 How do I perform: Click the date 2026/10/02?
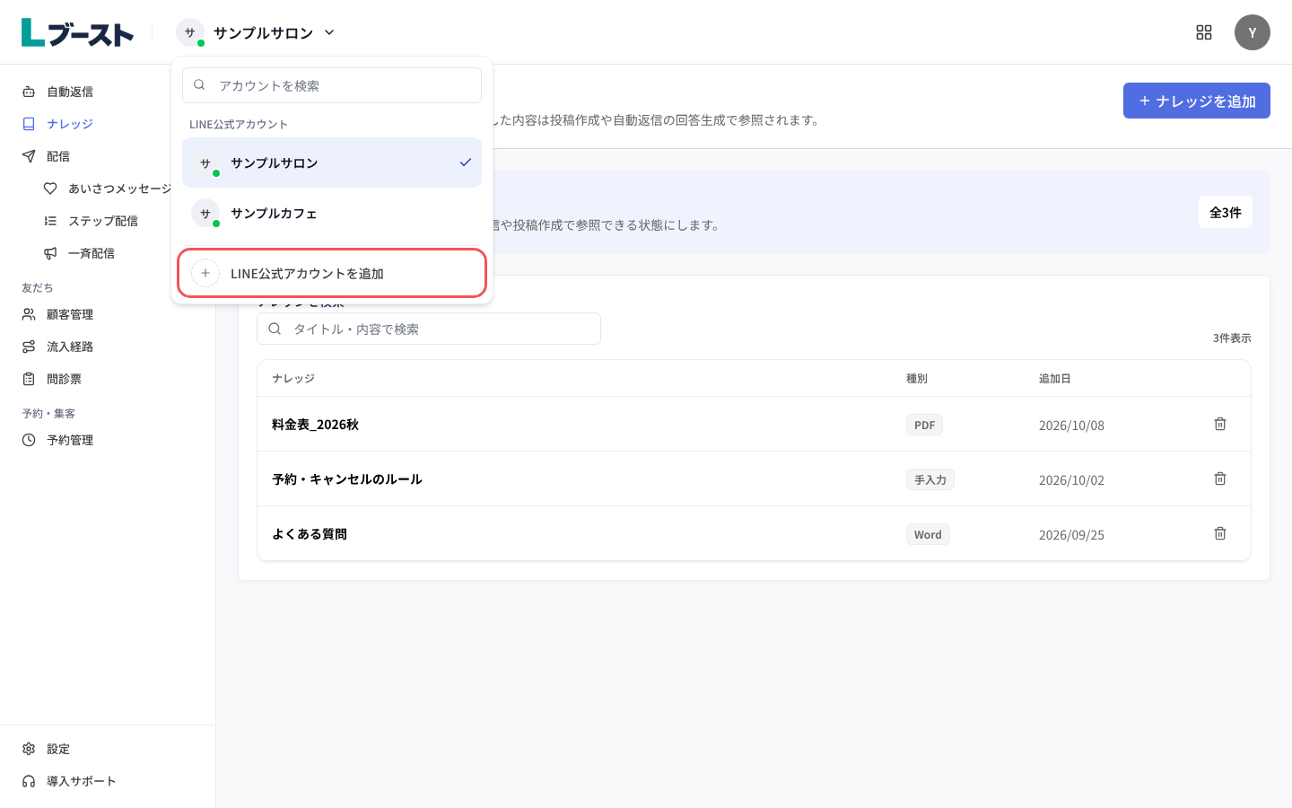click(1071, 480)
